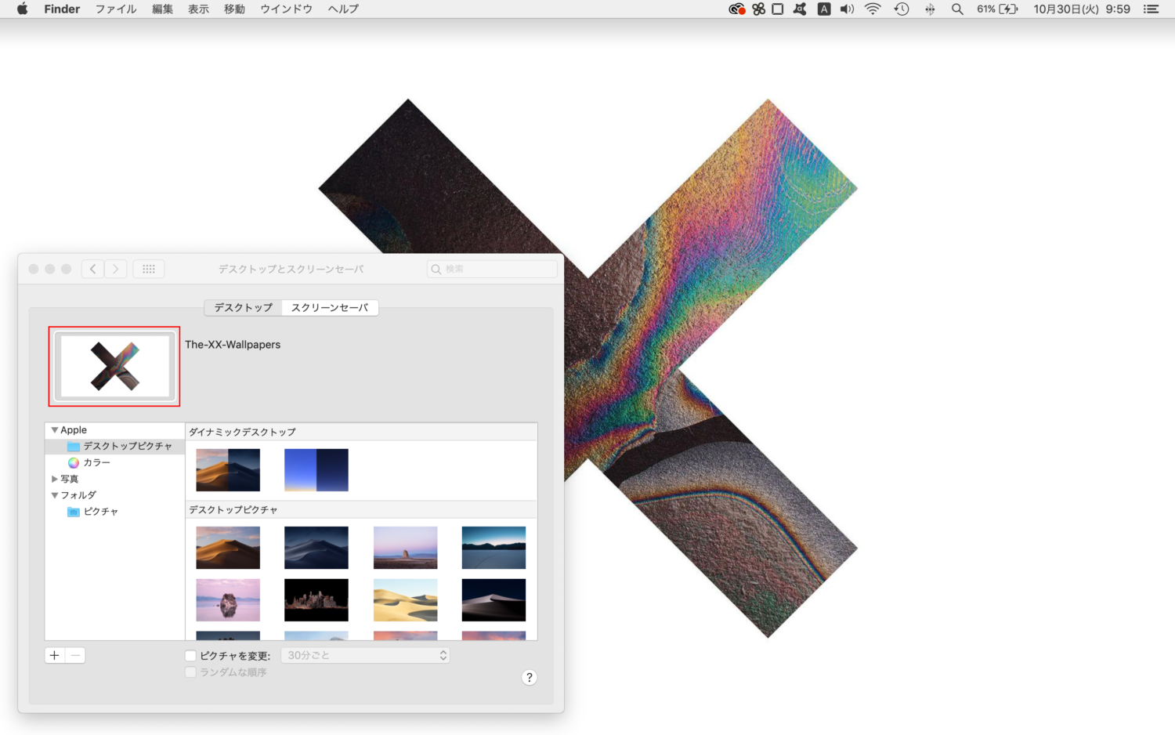Open the ファイル menu
Image resolution: width=1175 pixels, height=735 pixels.
click(x=116, y=9)
